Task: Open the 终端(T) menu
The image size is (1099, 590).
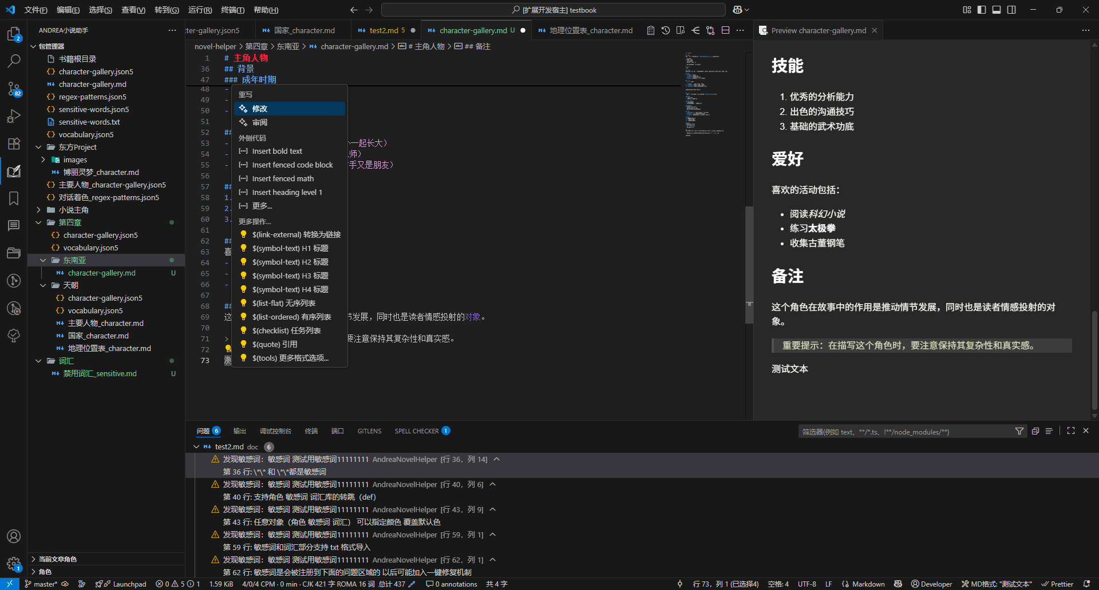Action: pyautogui.click(x=231, y=10)
